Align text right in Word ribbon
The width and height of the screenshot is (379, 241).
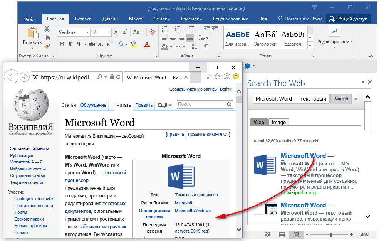181,38
